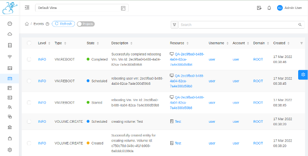The height and width of the screenshot is (156, 308).
Task: Open the search filter dropdown button
Action: [174, 25]
